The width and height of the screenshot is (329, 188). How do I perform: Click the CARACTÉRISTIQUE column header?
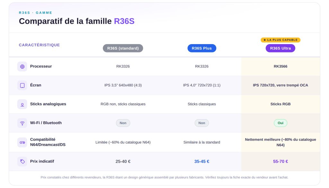(x=39, y=45)
